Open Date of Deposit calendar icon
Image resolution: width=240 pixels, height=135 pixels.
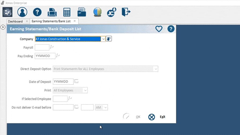click(76, 81)
